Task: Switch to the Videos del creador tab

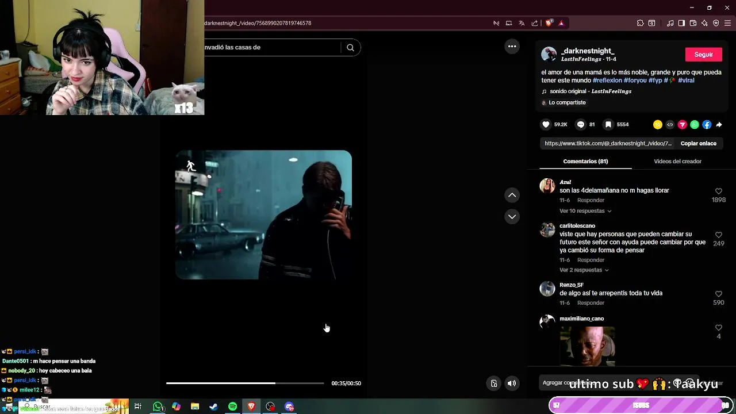Action: tap(677, 162)
